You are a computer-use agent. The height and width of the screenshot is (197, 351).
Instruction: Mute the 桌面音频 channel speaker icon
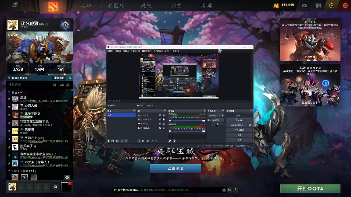(170, 131)
